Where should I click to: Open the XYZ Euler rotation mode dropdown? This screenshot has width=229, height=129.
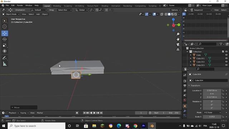point(212,113)
